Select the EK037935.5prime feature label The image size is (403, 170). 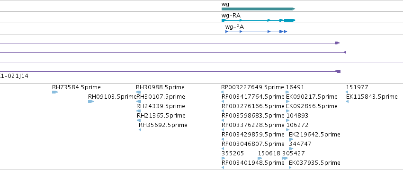(x=314, y=163)
